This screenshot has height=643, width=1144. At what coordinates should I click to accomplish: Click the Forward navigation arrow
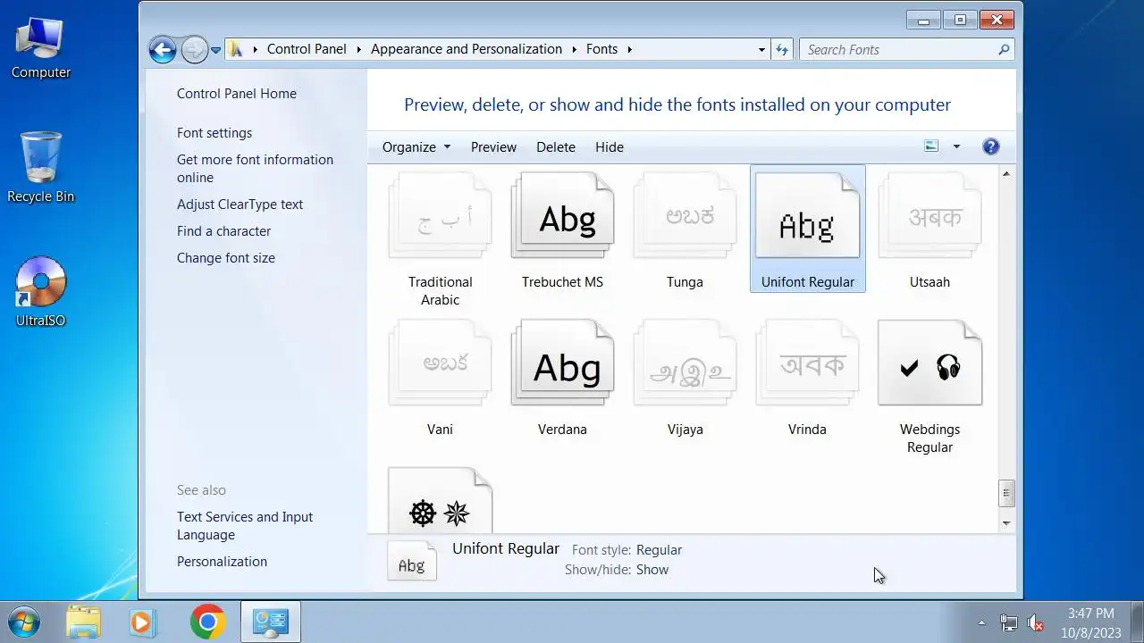194,50
